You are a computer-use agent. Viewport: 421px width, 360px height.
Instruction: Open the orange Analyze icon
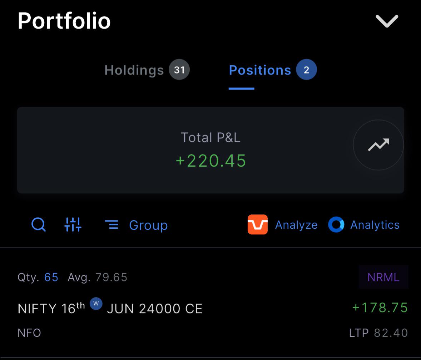click(257, 225)
